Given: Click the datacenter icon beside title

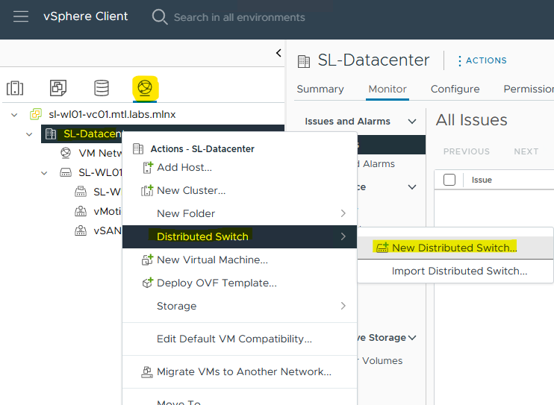Looking at the screenshot, I should pyautogui.click(x=303, y=61).
